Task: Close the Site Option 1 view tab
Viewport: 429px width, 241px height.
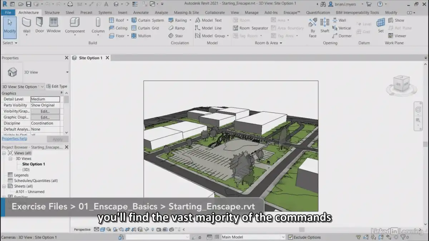Action: tap(107, 58)
